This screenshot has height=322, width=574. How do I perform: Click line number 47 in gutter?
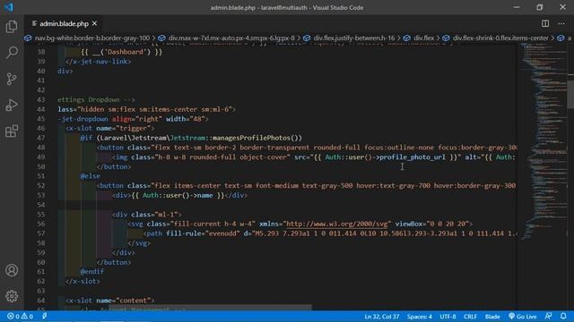pyautogui.click(x=41, y=138)
